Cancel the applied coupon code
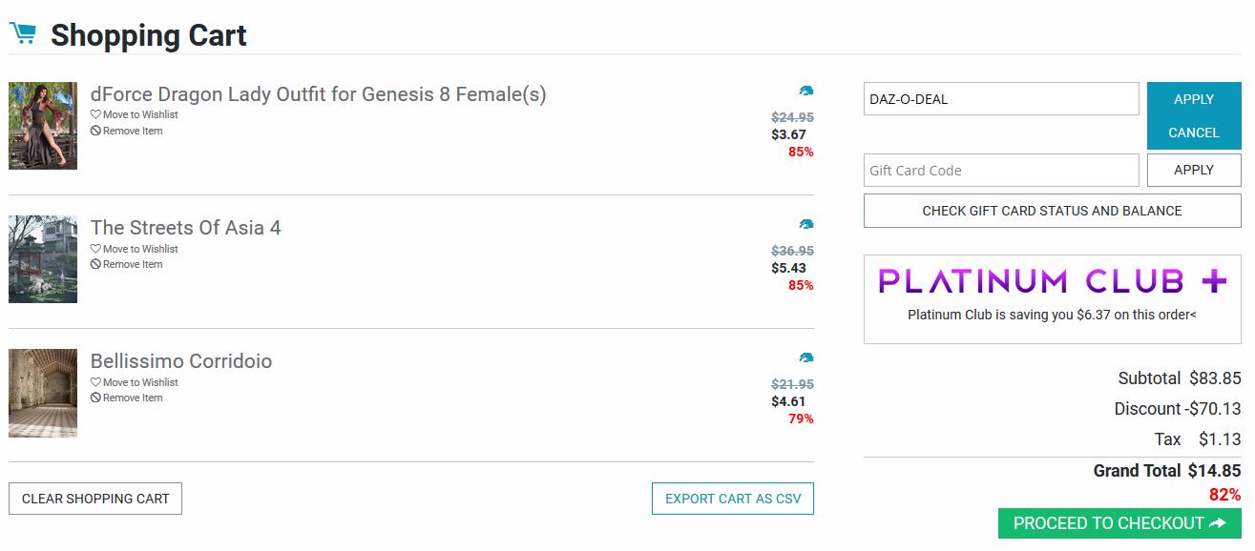 tap(1193, 133)
